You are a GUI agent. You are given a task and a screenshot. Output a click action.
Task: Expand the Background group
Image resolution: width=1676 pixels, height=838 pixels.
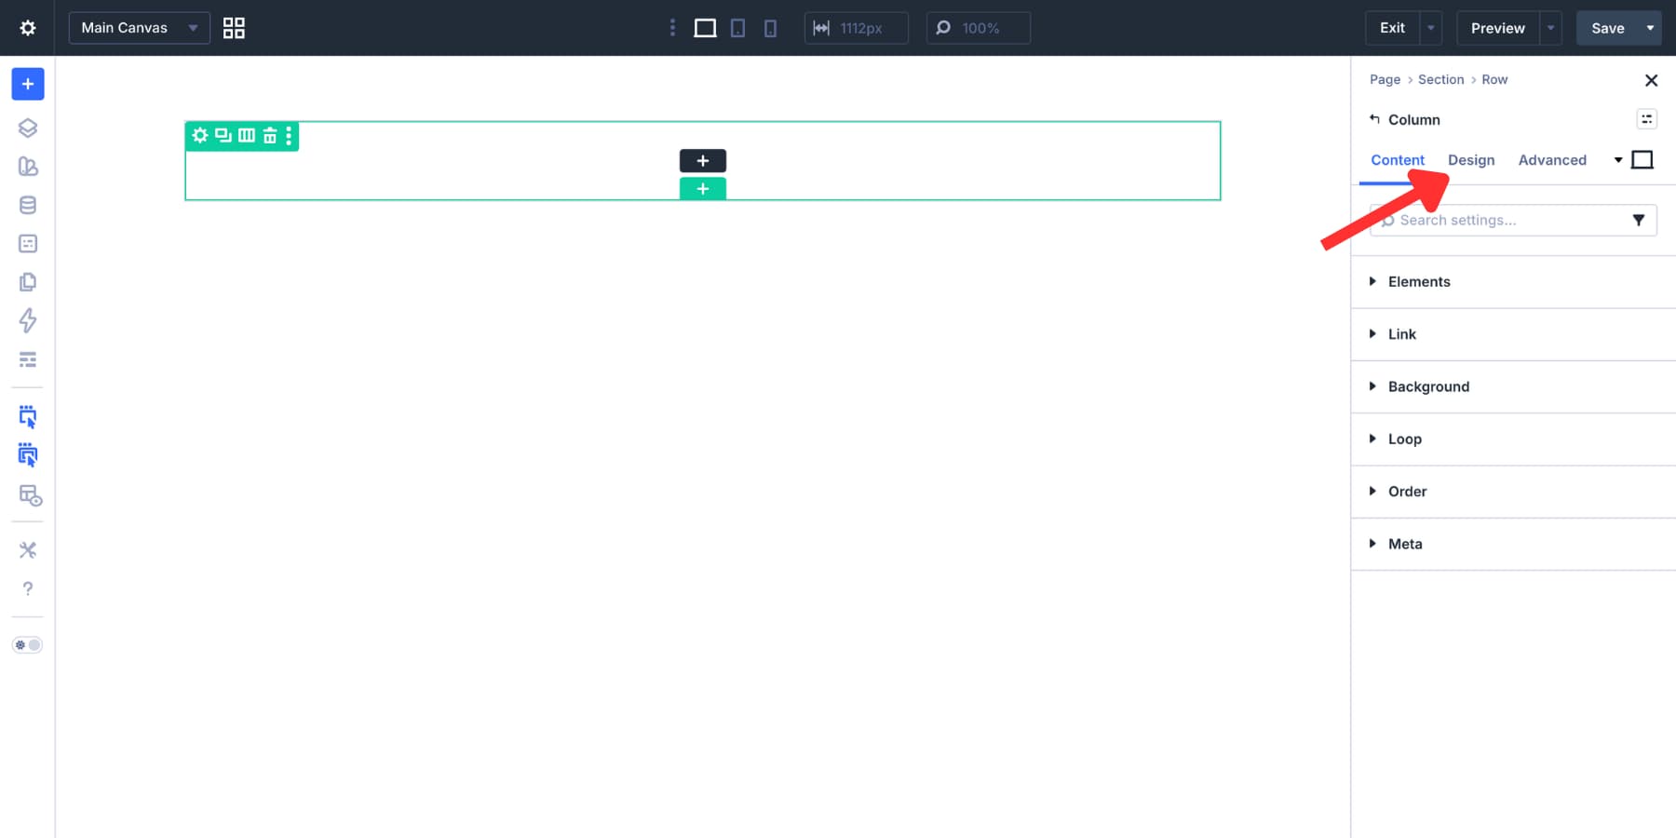(x=1513, y=386)
